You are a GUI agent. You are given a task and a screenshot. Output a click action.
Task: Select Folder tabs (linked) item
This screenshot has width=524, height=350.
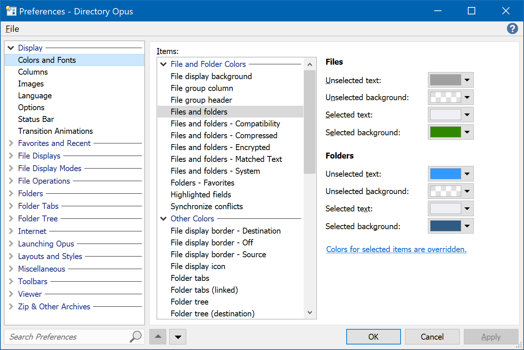[230, 290]
